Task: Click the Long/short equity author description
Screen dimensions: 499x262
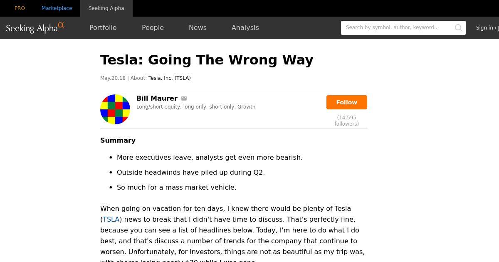Action: click(x=196, y=107)
